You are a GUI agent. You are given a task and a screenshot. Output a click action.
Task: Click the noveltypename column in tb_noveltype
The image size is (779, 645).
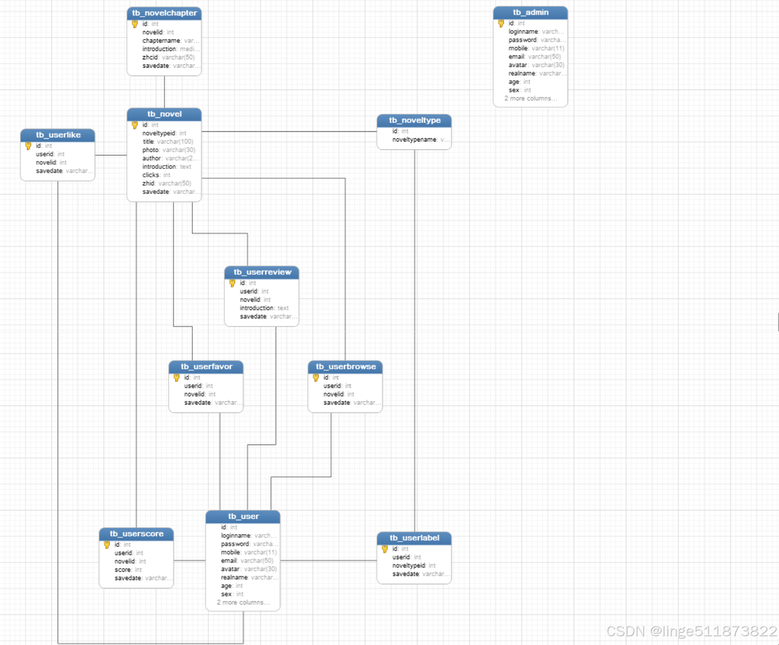click(x=421, y=140)
